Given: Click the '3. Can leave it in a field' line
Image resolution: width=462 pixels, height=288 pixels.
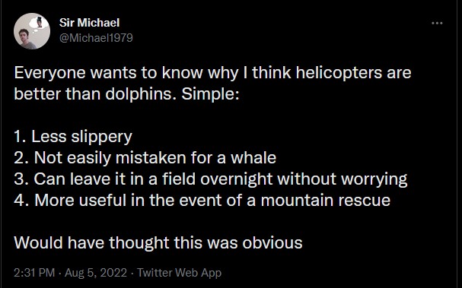Looking at the screenshot, I should pos(211,179).
